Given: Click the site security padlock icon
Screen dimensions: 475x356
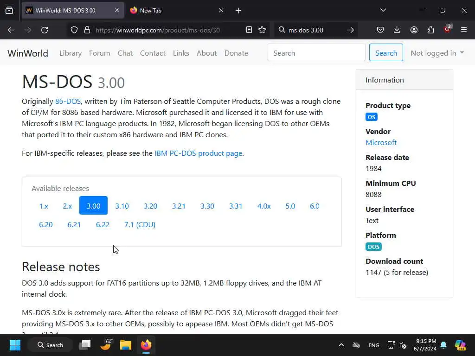Looking at the screenshot, I should (87, 30).
